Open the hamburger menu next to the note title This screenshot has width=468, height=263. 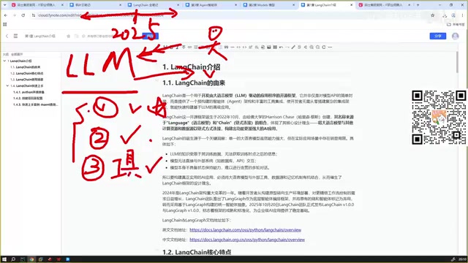click(x=15, y=36)
